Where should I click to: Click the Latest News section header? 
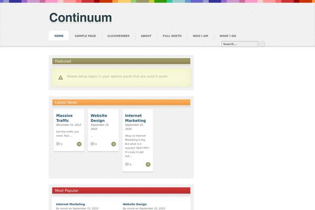pyautogui.click(x=121, y=102)
